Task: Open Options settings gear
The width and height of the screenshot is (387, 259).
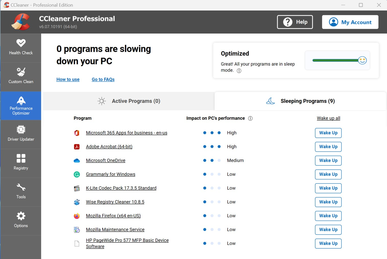Action: pyautogui.click(x=21, y=220)
